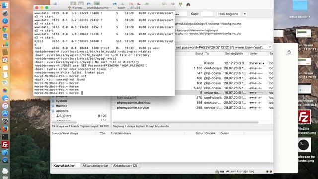Open iTunes from the Dock
Viewport: 318px width, 179px height.
[5, 106]
